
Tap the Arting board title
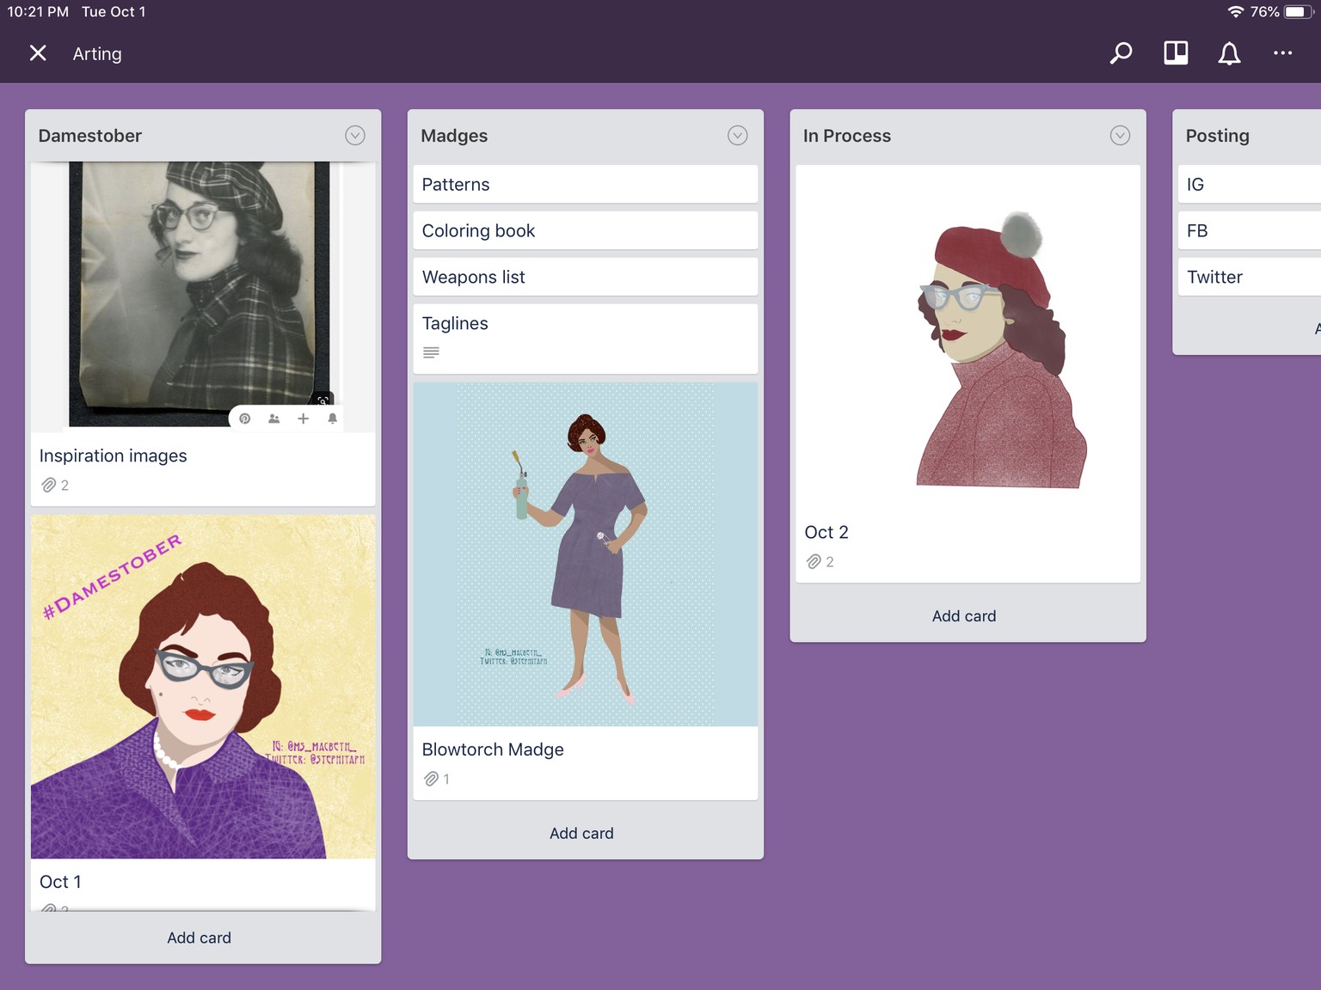pyautogui.click(x=97, y=54)
